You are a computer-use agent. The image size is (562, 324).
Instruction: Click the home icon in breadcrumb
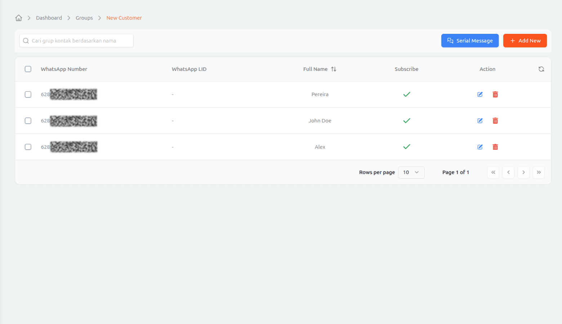coord(19,18)
